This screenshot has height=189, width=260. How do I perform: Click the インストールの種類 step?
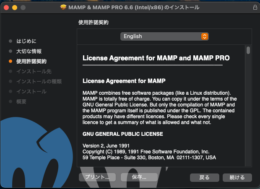click(39, 81)
